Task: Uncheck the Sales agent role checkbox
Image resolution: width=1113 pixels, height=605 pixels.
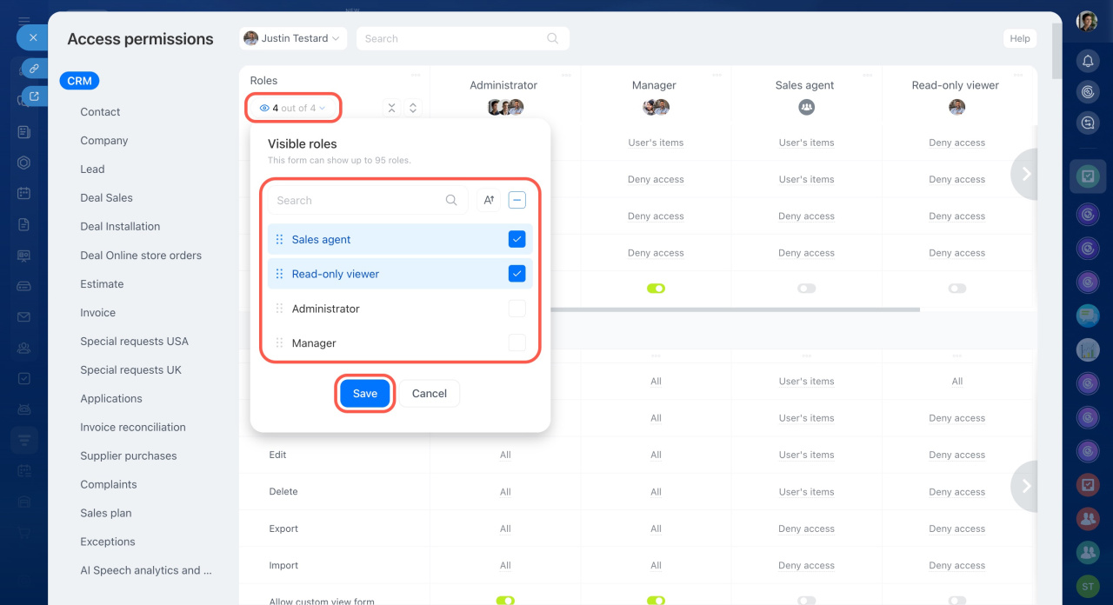Action: click(x=517, y=239)
